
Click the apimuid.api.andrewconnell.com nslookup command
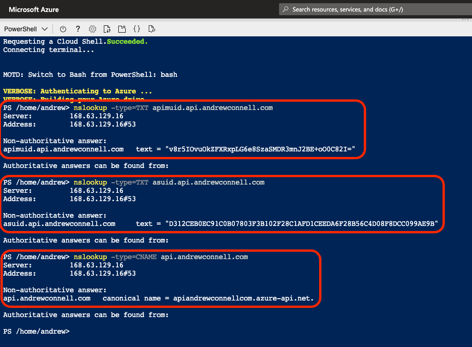coord(173,108)
